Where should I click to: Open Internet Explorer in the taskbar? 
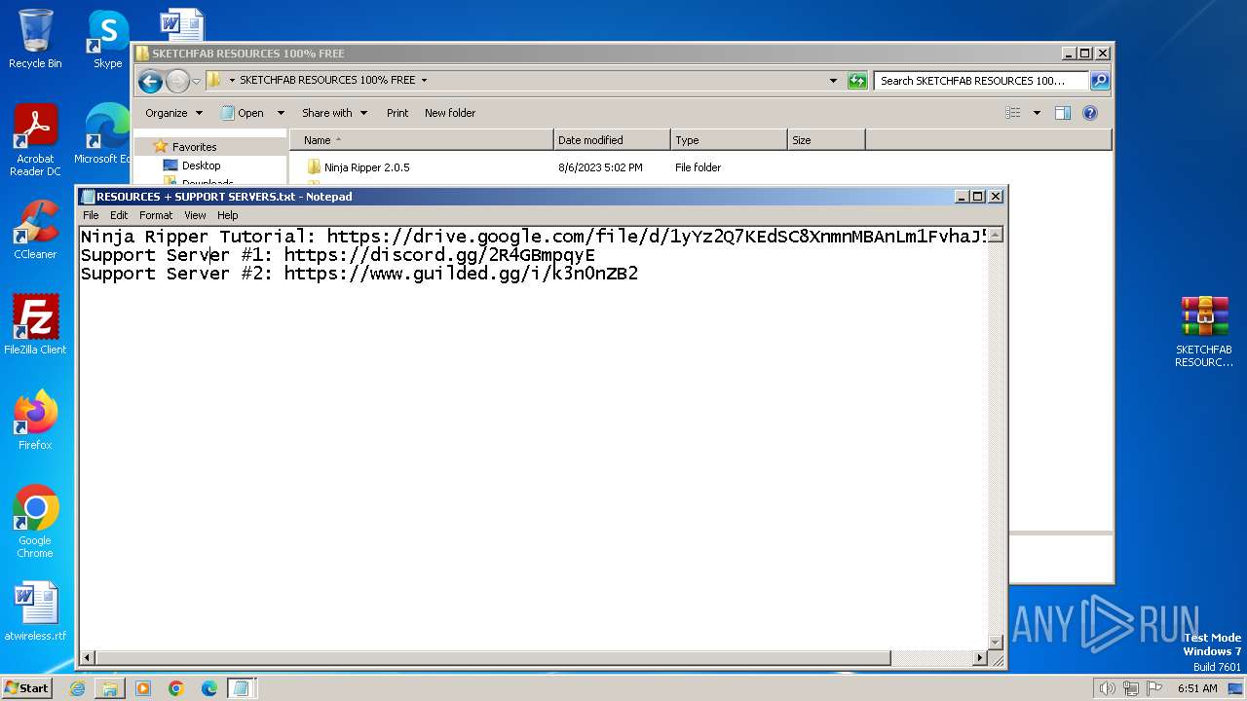point(77,688)
